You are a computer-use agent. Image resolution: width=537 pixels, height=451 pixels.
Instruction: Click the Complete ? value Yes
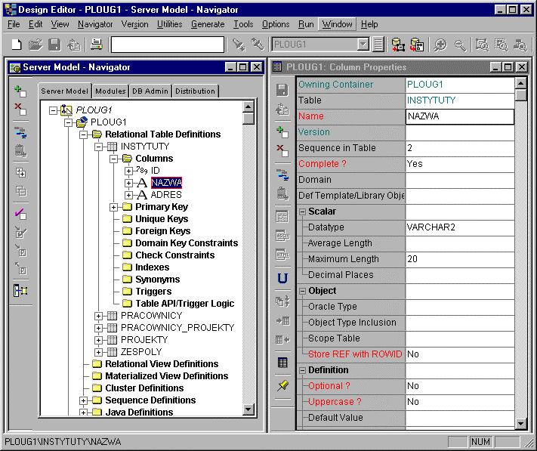point(460,164)
